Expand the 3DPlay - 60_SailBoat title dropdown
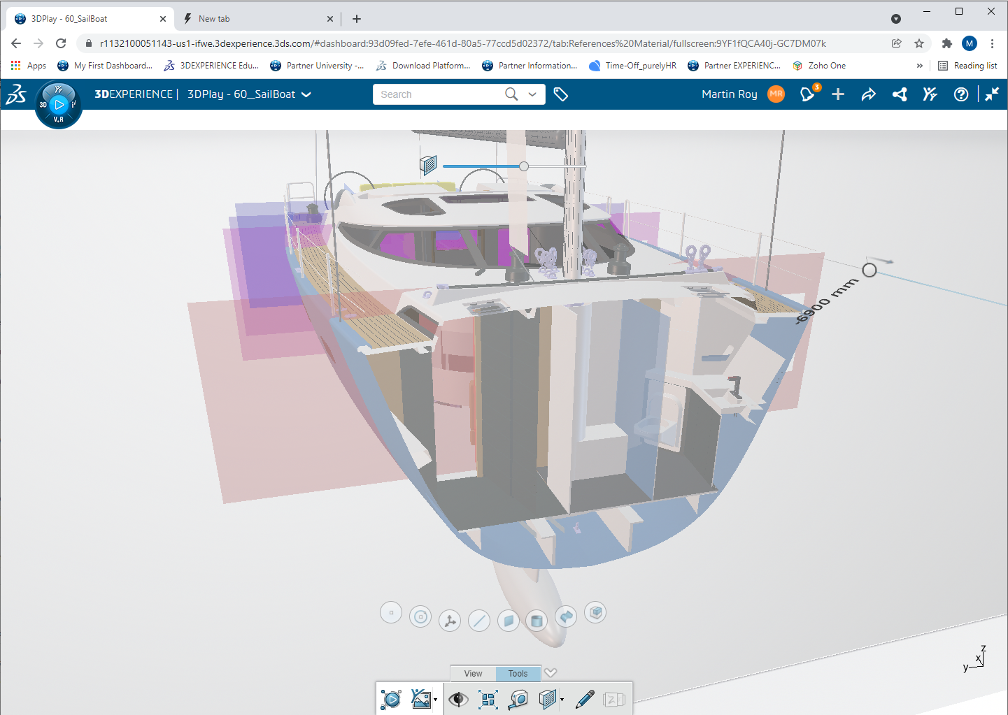The width and height of the screenshot is (1008, 715). pos(306,94)
